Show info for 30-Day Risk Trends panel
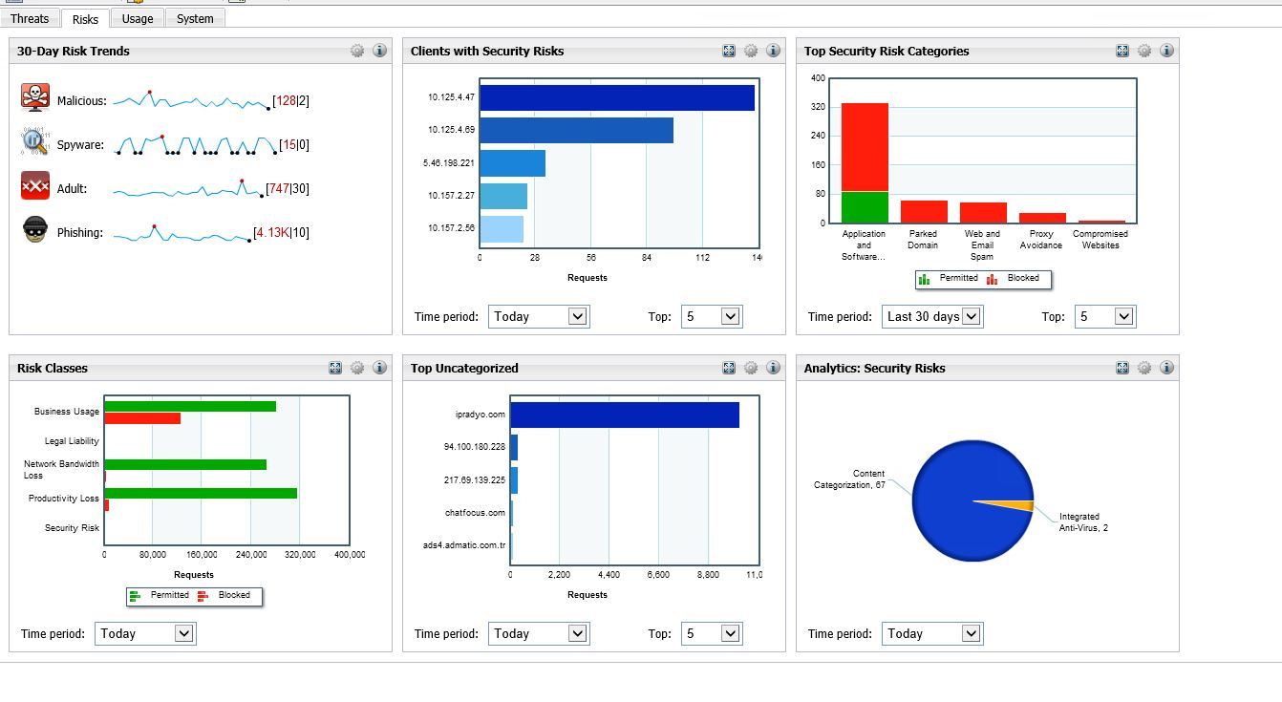 point(379,51)
